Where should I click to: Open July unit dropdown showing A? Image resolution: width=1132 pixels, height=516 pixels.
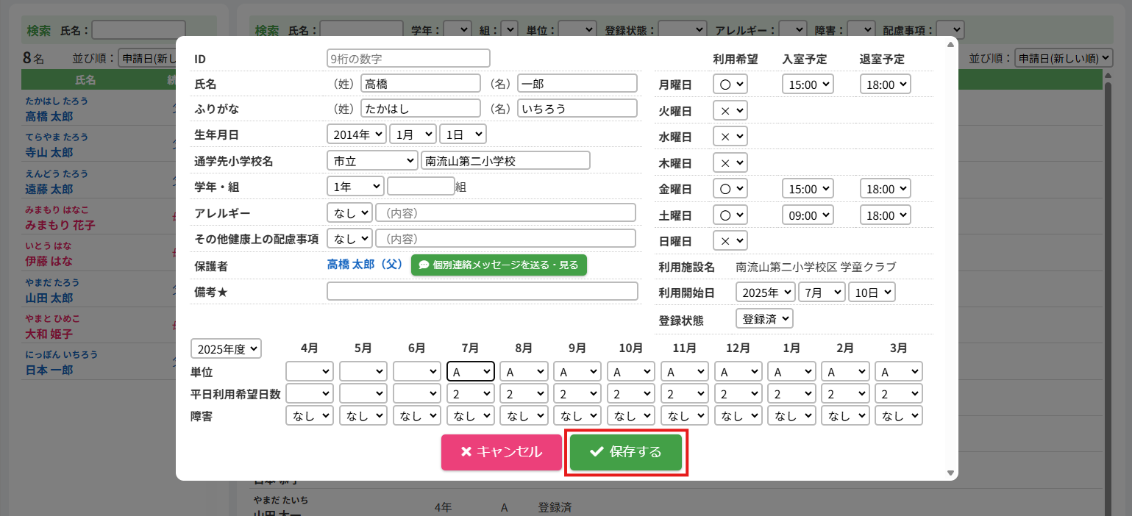click(470, 372)
